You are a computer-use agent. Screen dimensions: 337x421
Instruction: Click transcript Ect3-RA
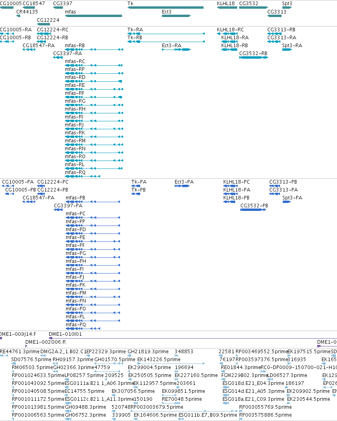click(x=171, y=46)
